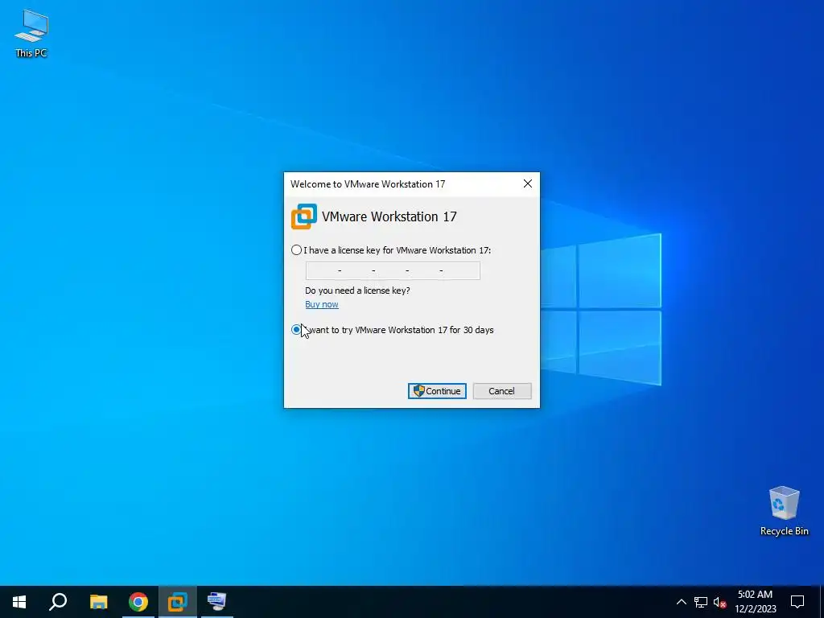Open the notification center icon
Viewport: 824px width, 618px height.
[797, 602]
